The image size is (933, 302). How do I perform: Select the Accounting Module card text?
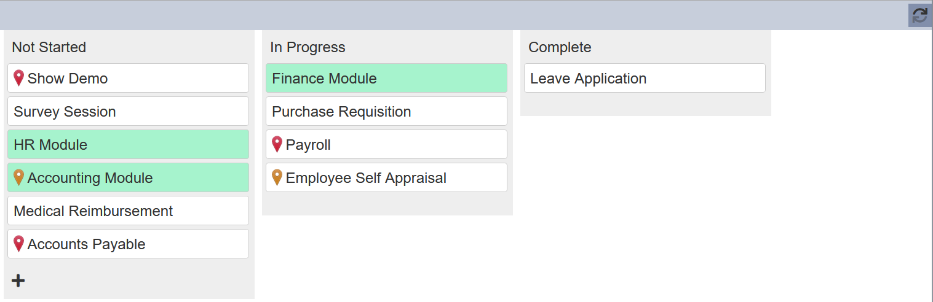90,178
